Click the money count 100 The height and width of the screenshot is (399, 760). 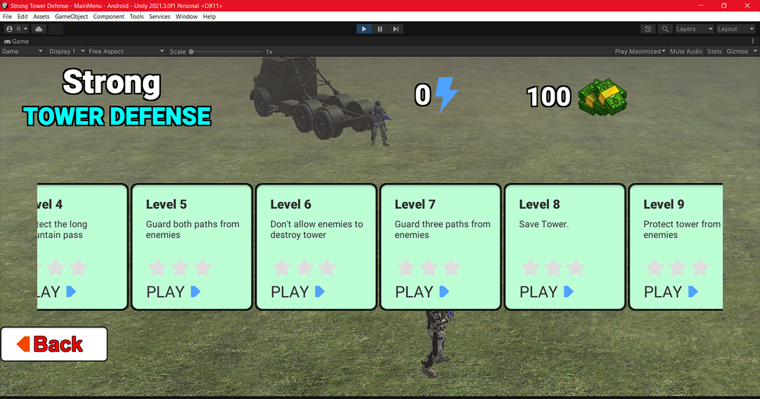[x=549, y=97]
